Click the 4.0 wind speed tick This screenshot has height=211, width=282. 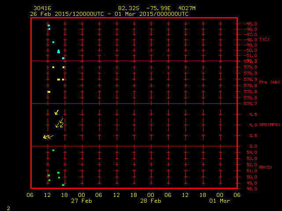[x=253, y=125]
